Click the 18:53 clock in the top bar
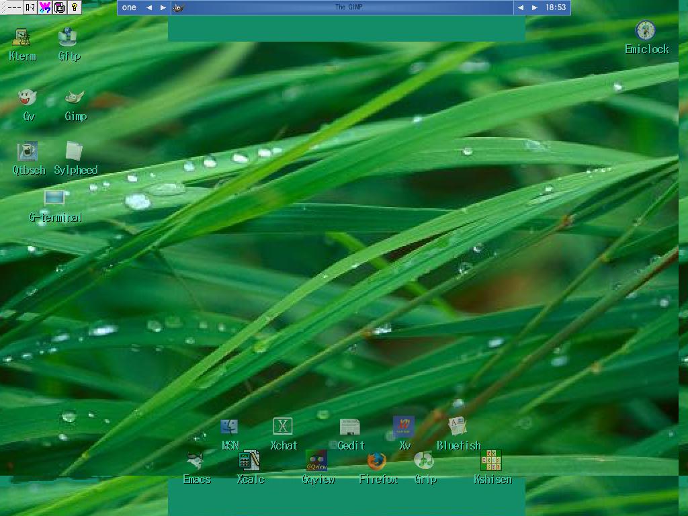Image resolution: width=688 pixels, height=516 pixels. [x=556, y=7]
